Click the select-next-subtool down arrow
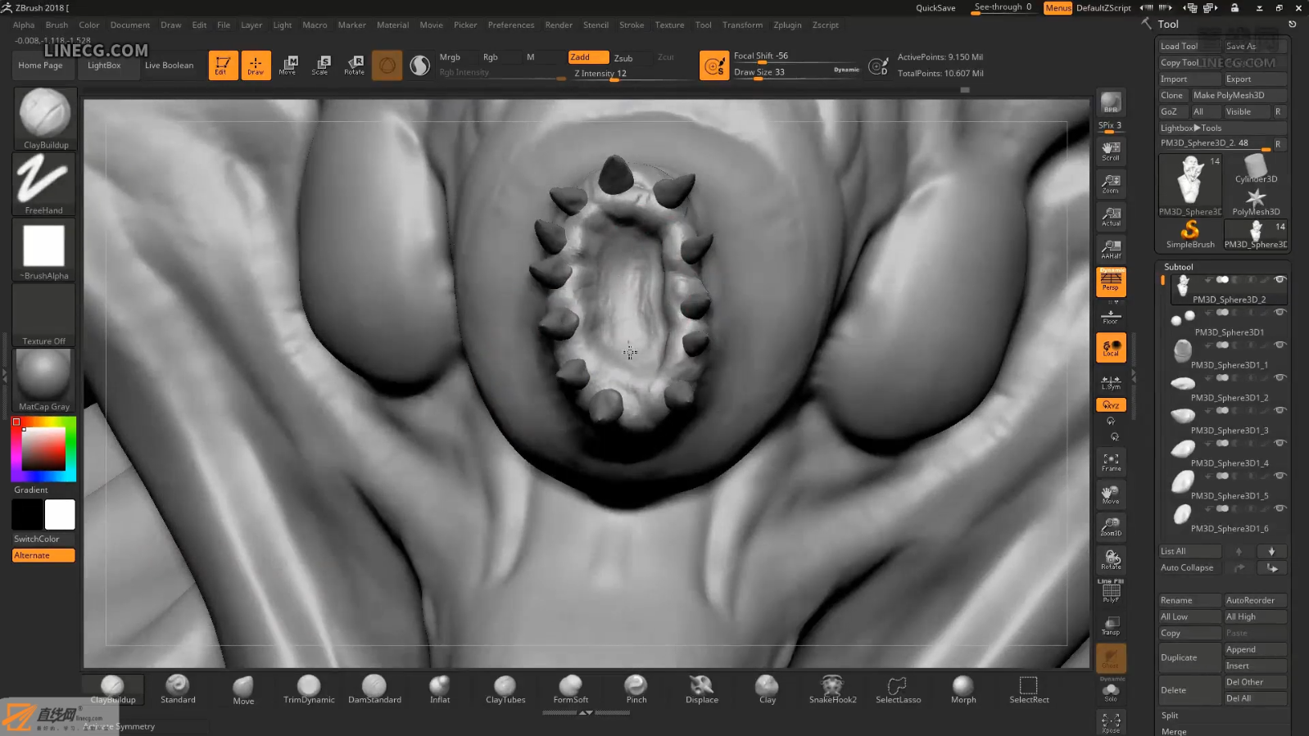 (x=1271, y=552)
